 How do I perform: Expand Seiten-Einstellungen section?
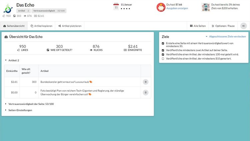tap(18, 110)
